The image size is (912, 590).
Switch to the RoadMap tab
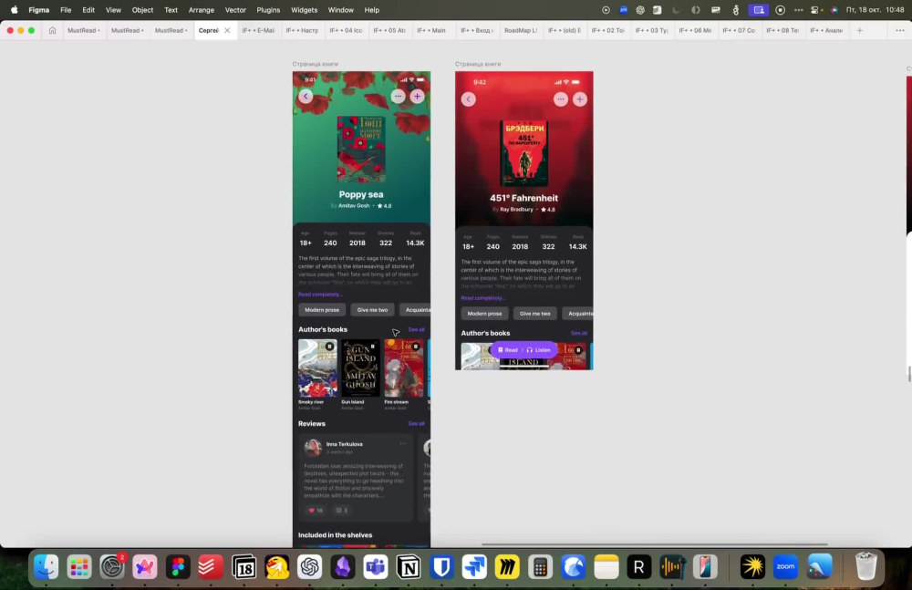pyautogui.click(x=521, y=30)
